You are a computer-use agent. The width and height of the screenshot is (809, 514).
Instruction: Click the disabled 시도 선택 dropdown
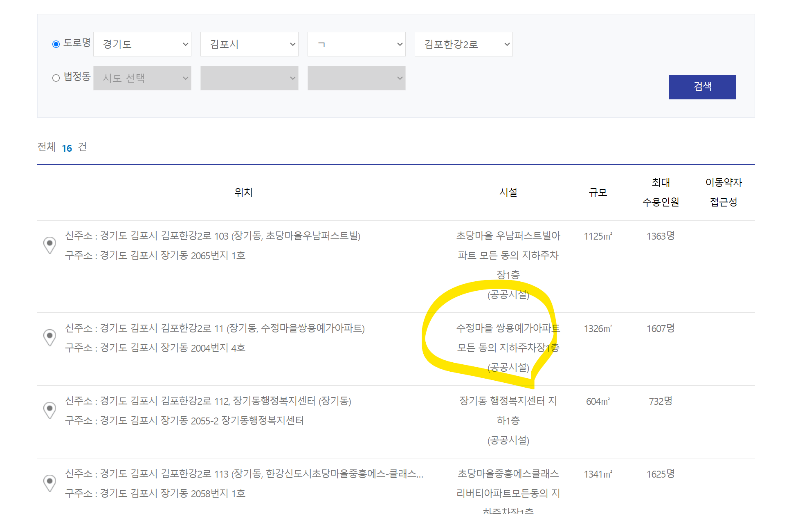pyautogui.click(x=142, y=78)
